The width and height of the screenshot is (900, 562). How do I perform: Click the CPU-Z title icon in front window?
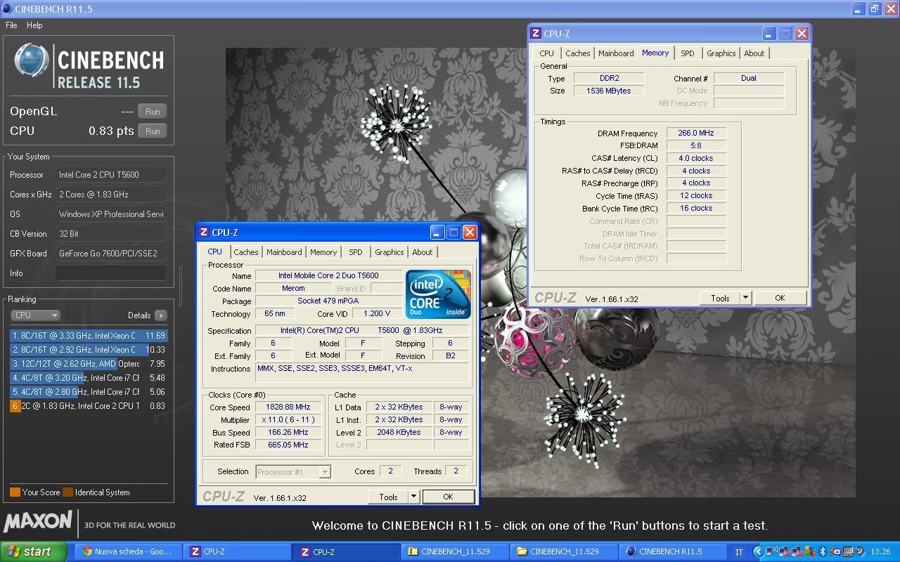click(204, 233)
